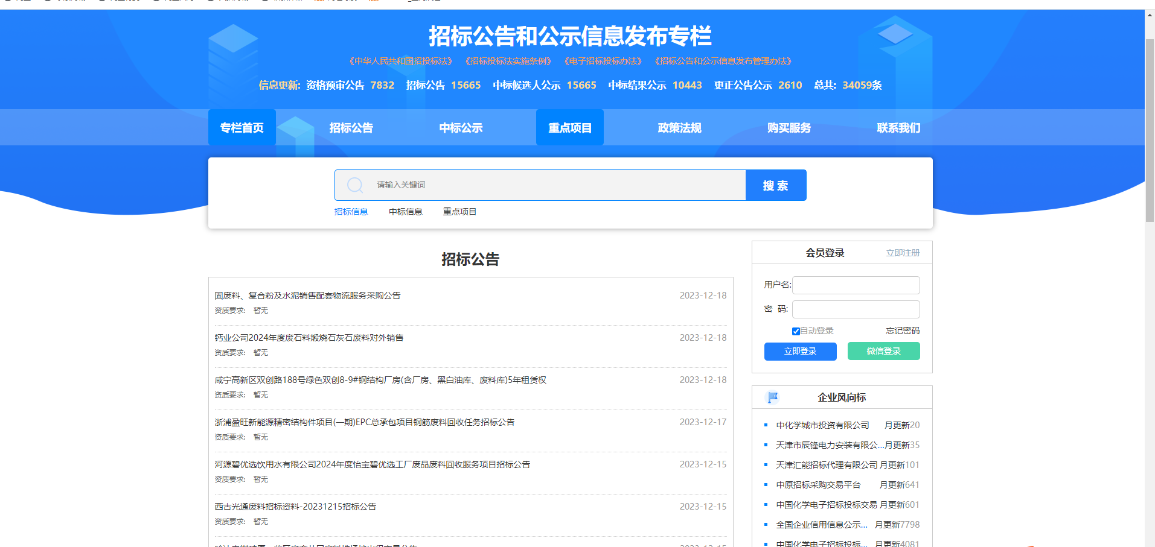Open the 联系我们 nav tab

pyautogui.click(x=898, y=127)
